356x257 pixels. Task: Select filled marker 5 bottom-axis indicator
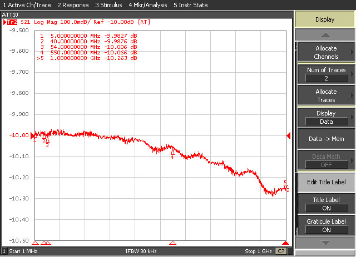285,243
